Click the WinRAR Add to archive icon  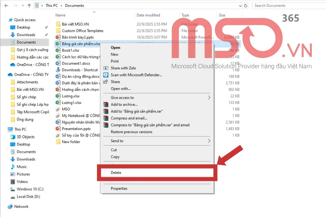(x=106, y=104)
